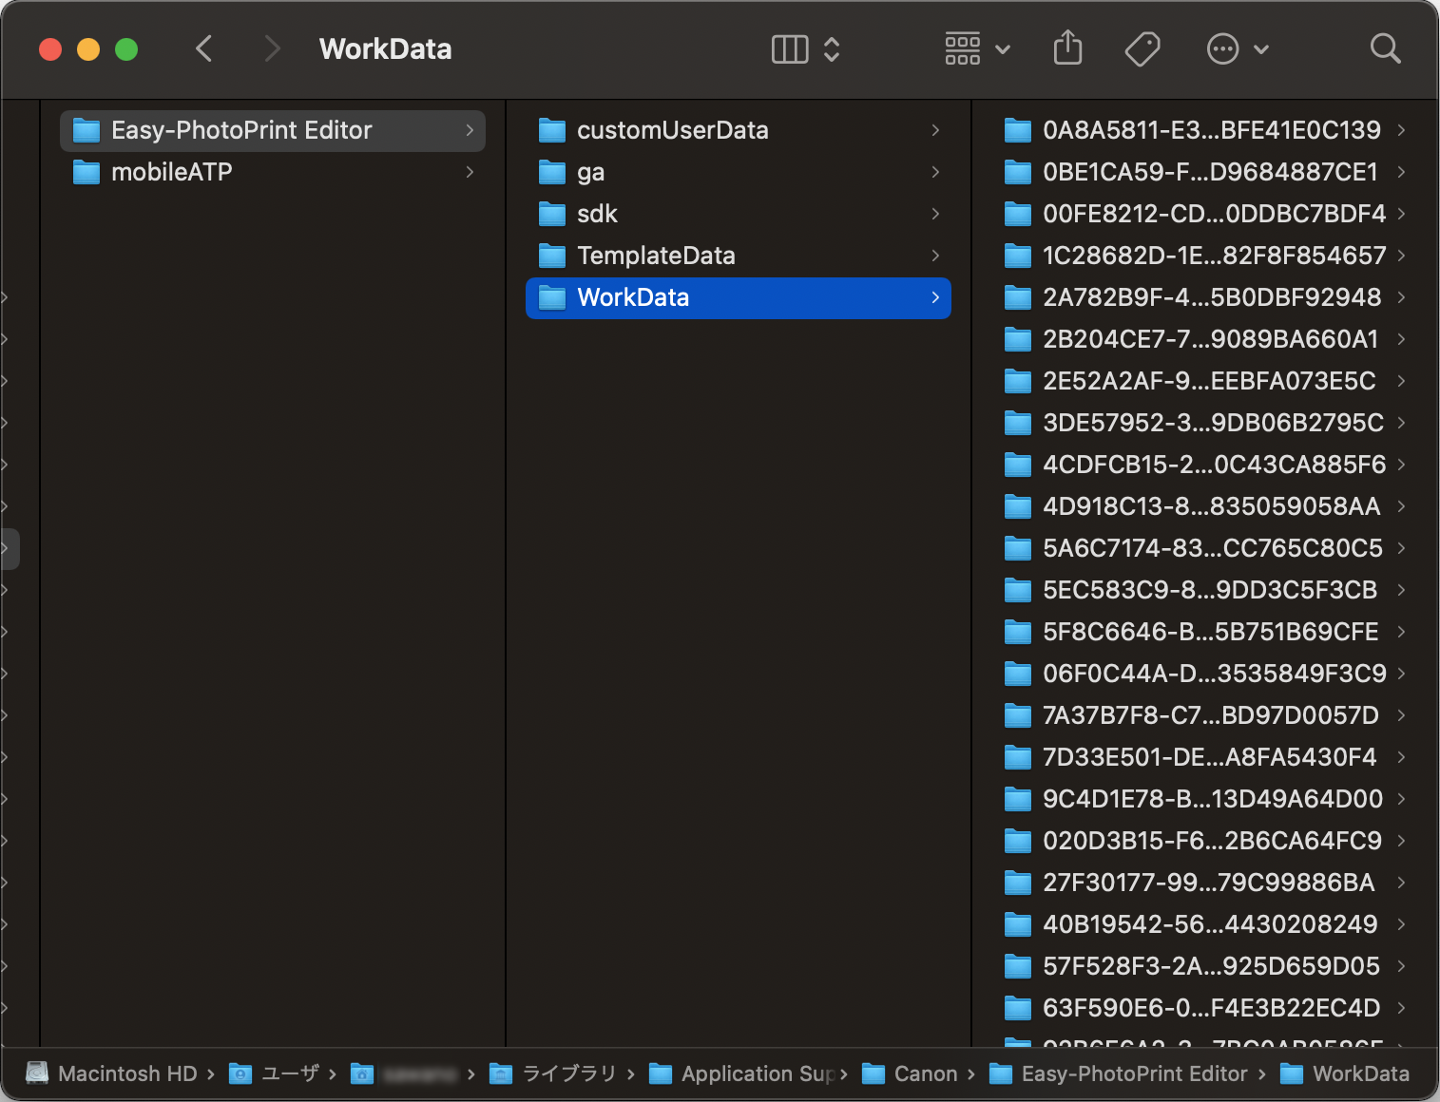Click the Search magnifier icon
The height and width of the screenshot is (1102, 1440).
1385,48
